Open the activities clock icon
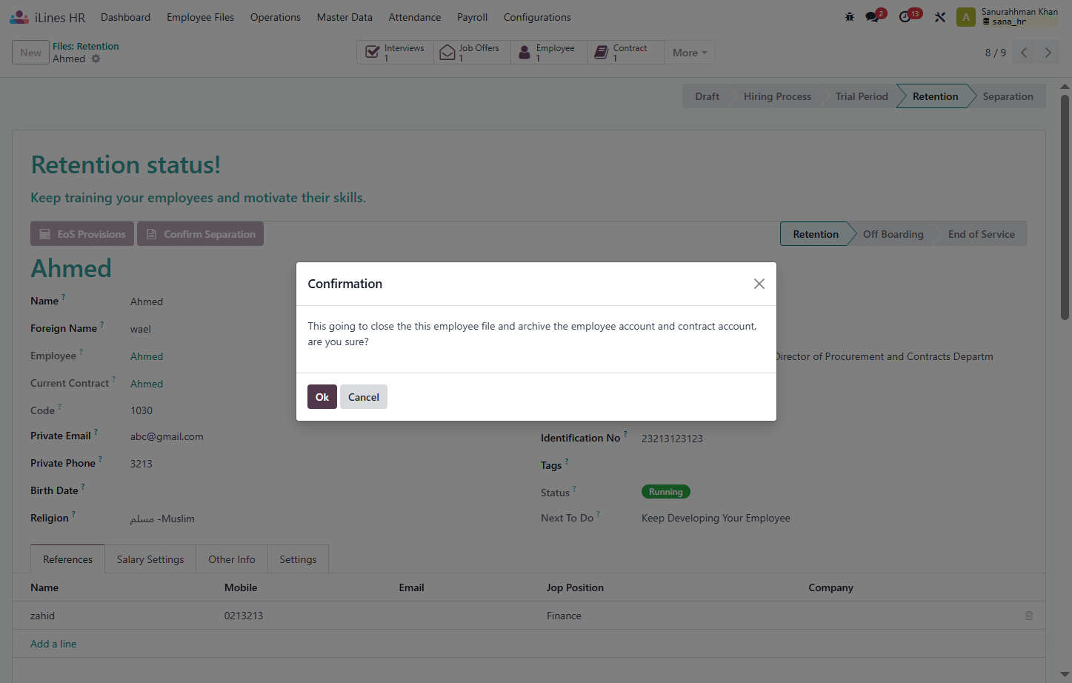The image size is (1072, 683). coord(905,17)
